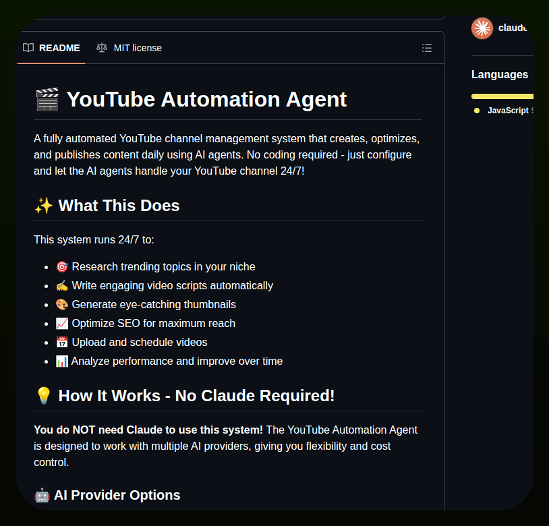Click 'Research trending topics in your niche'

[x=163, y=266]
